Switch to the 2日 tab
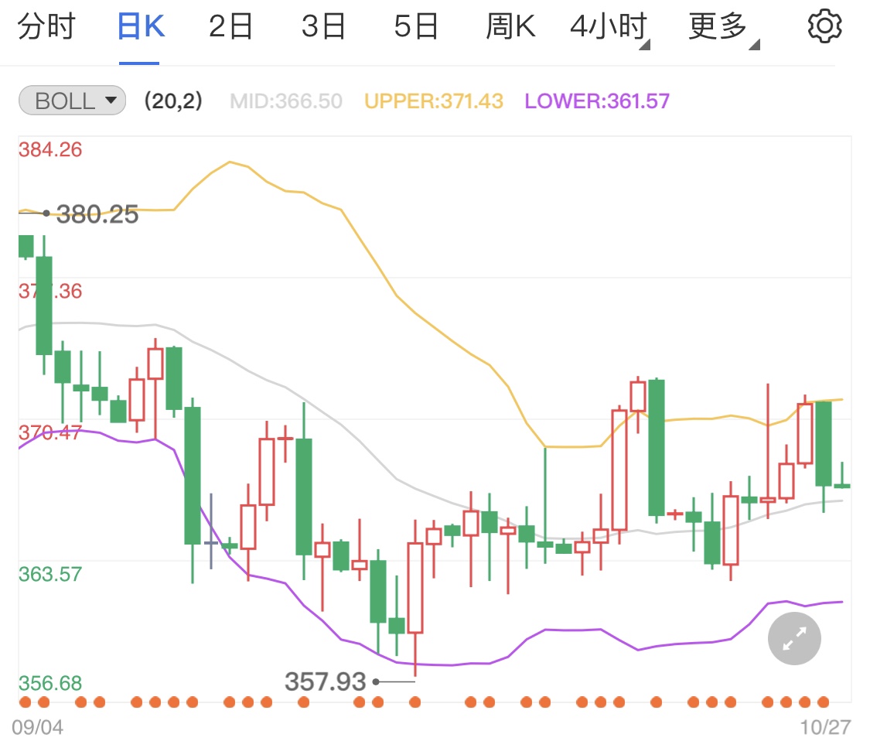Image resolution: width=870 pixels, height=748 pixels. pyautogui.click(x=230, y=26)
